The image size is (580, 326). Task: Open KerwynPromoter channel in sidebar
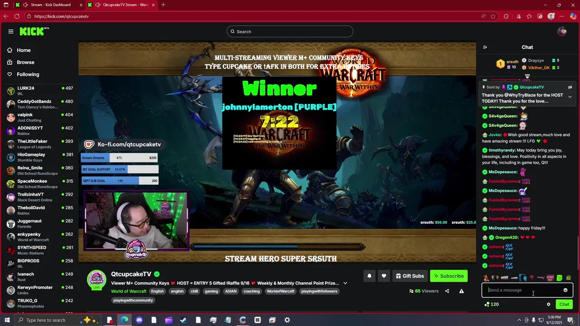pyautogui.click(x=40, y=290)
